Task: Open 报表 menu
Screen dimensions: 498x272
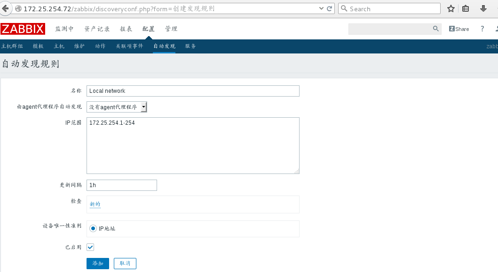Action: click(126, 29)
